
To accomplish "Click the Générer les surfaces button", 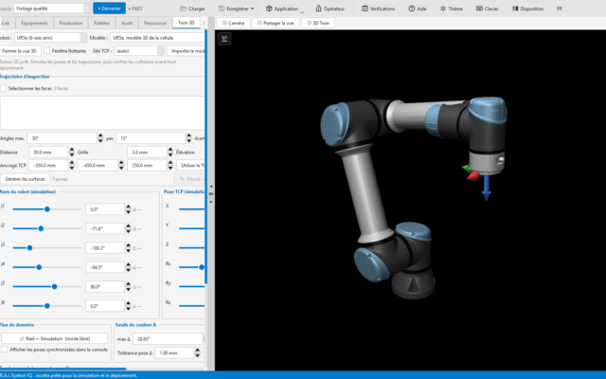I will click(26, 179).
